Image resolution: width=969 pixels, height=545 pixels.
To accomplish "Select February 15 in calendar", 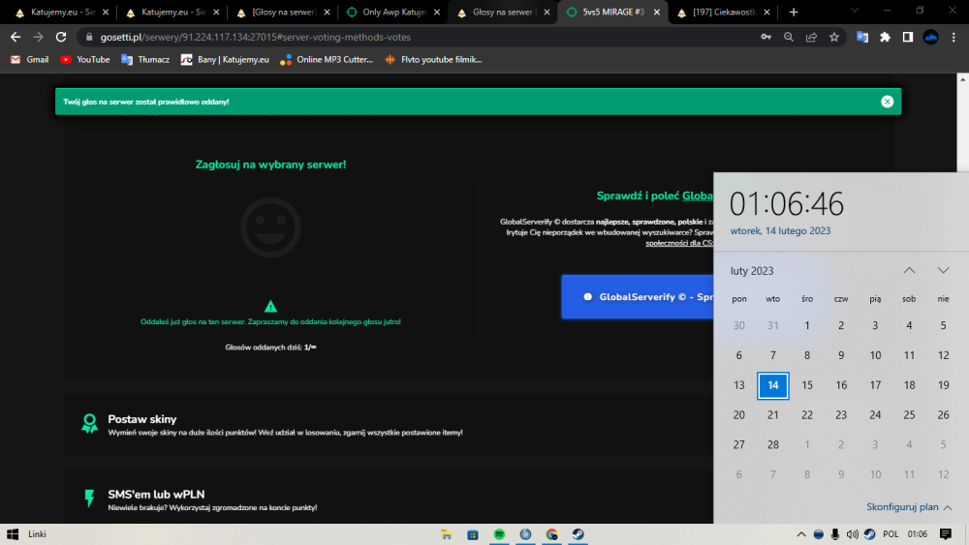I will [x=807, y=385].
